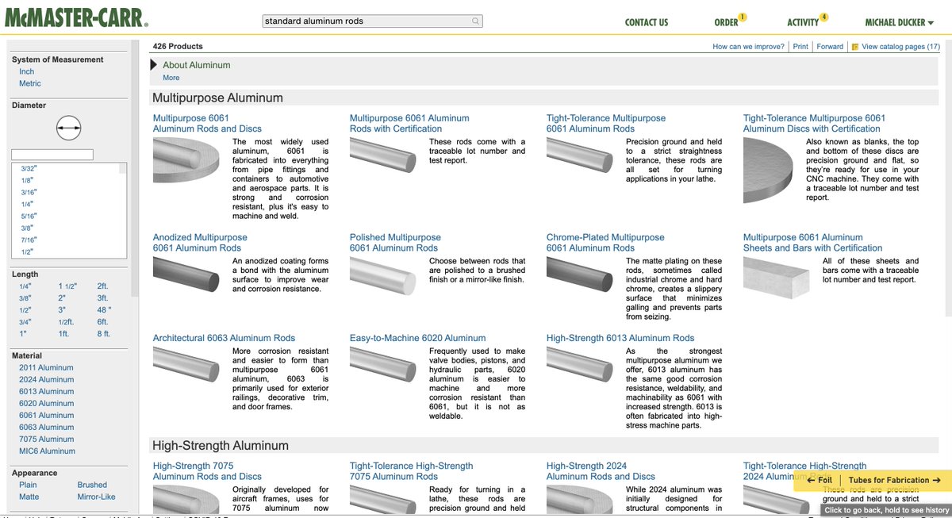Viewport: 952px width, 518px height.
Task: Filter by material 6063 Aluminum
Action: pos(46,427)
